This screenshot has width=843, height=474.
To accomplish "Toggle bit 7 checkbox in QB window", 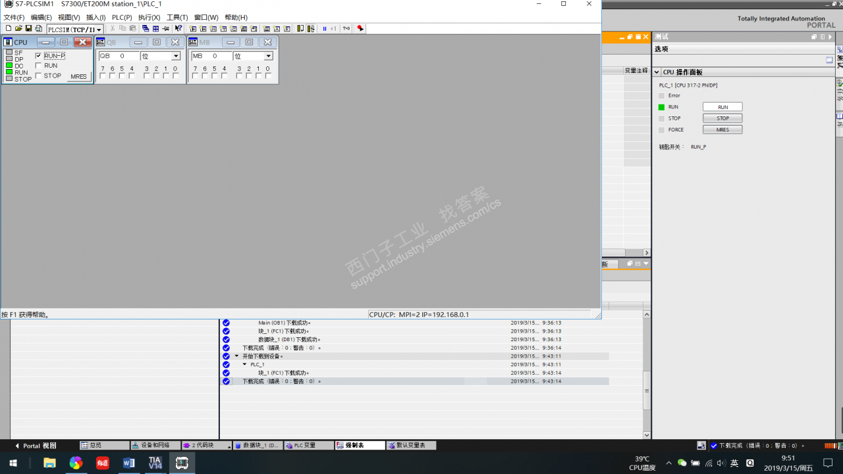I will [x=103, y=76].
